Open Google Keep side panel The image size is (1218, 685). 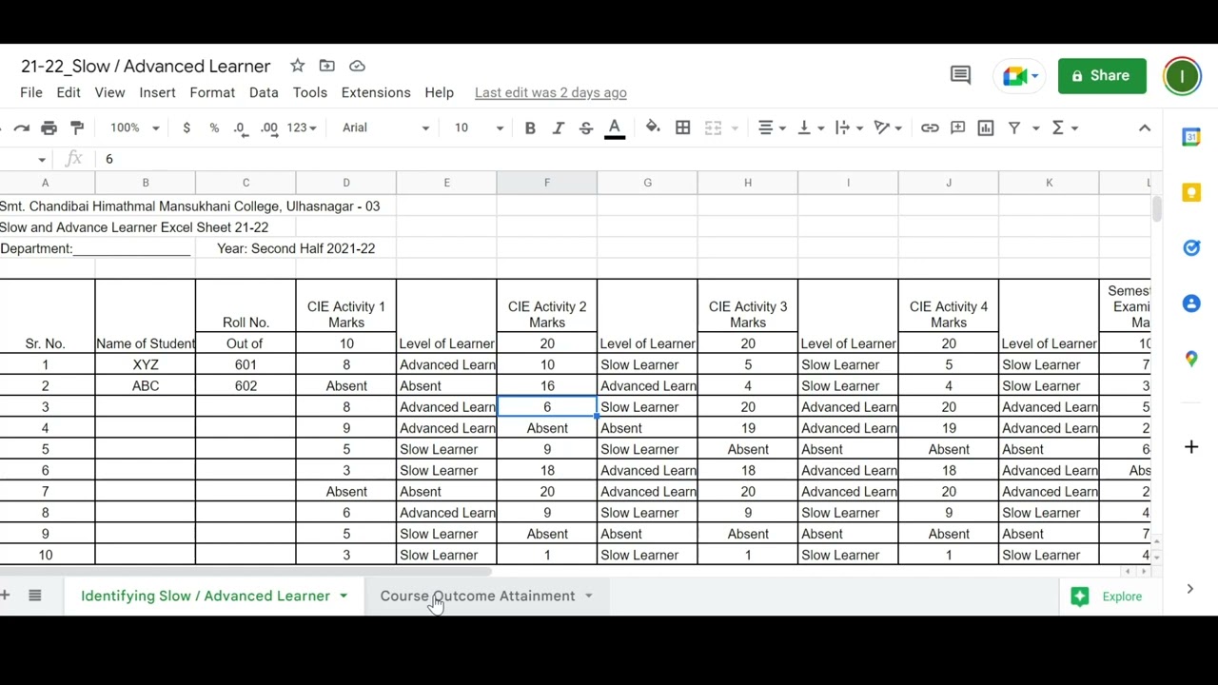coord(1191,193)
